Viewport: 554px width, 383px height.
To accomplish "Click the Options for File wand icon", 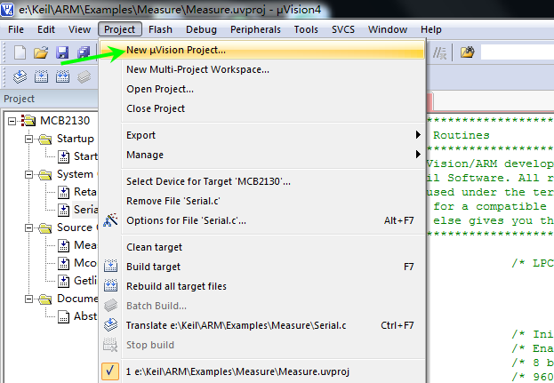I will point(110,219).
